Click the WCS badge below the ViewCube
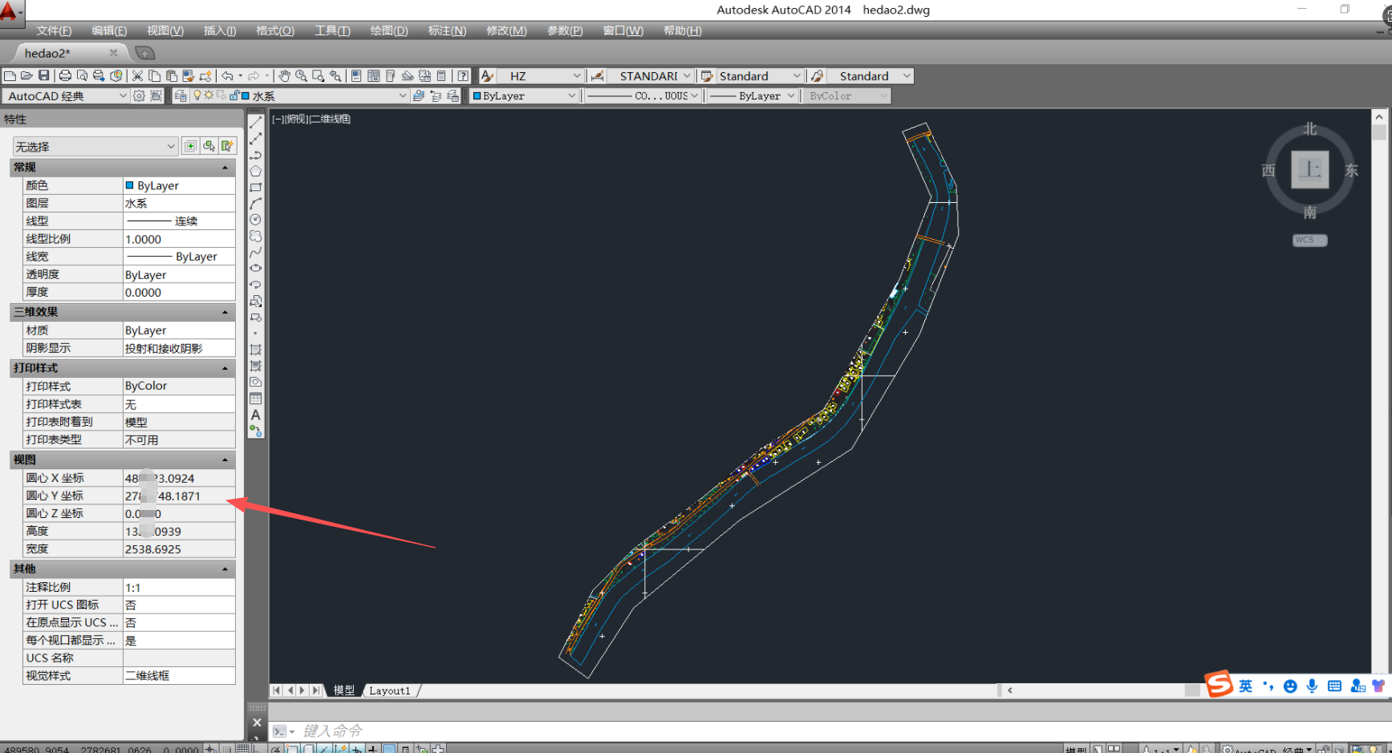1392x753 pixels. 1309,240
